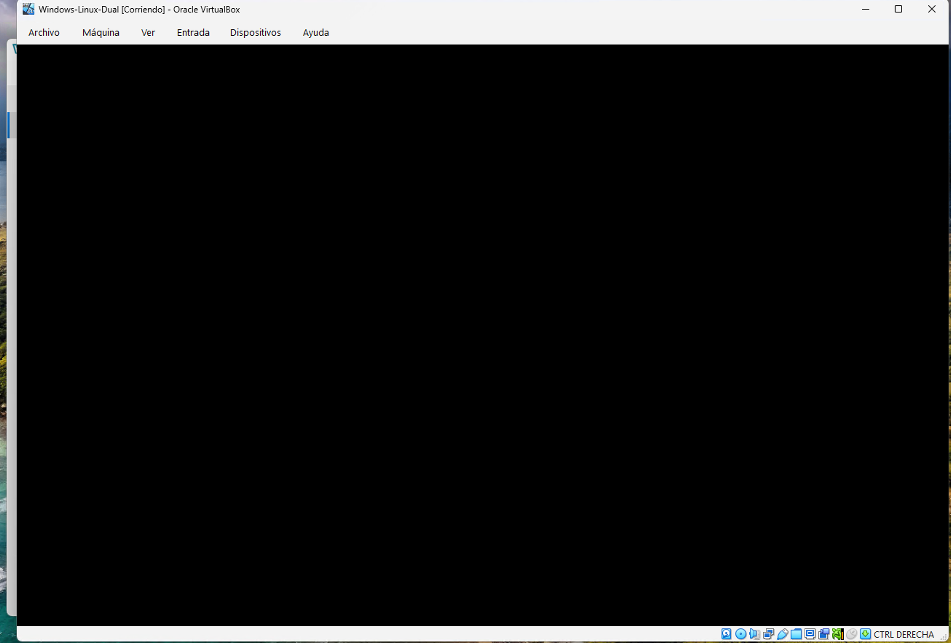Open the Entrada menu
This screenshot has width=951, height=643.
[x=193, y=33]
